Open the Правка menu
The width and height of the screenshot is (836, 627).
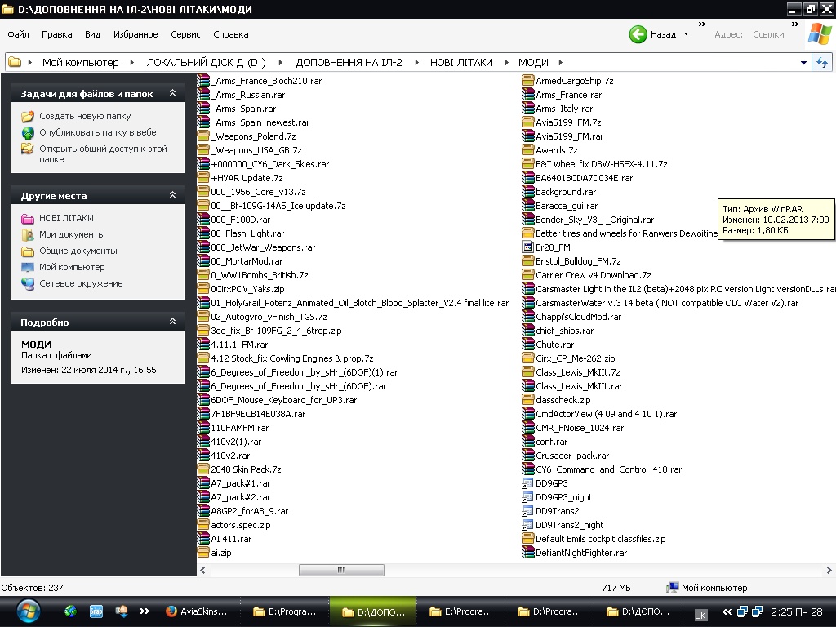pyautogui.click(x=56, y=34)
